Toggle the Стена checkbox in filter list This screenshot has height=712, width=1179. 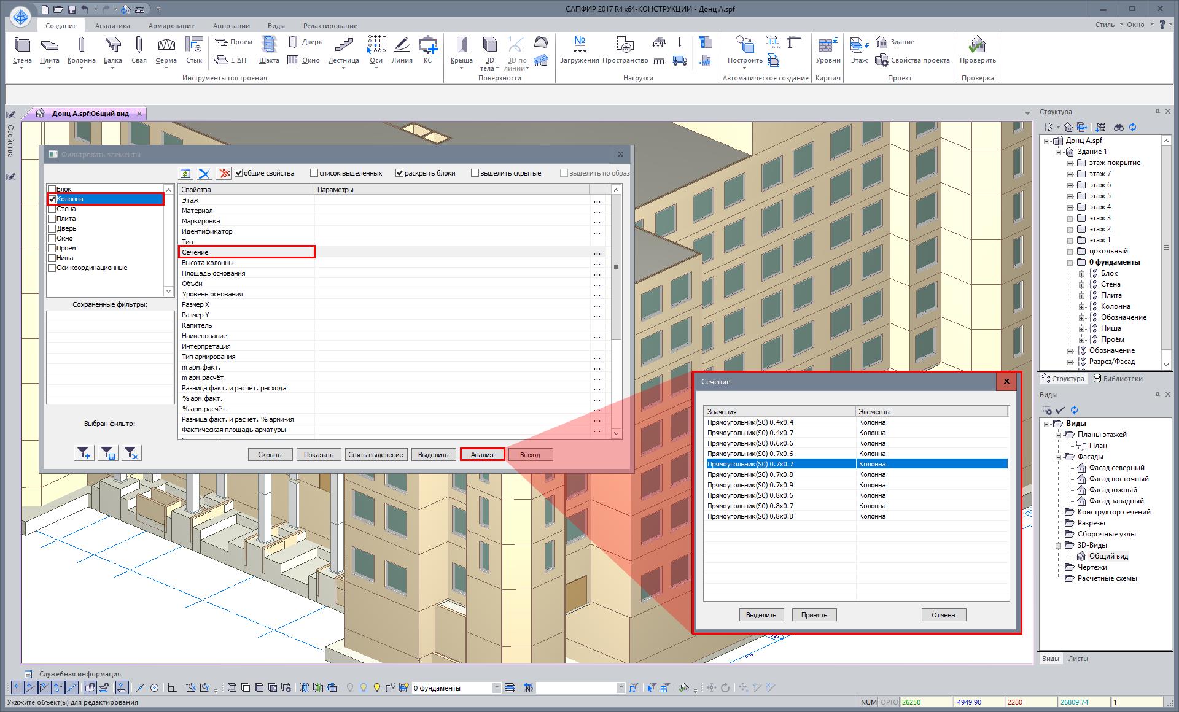[52, 209]
